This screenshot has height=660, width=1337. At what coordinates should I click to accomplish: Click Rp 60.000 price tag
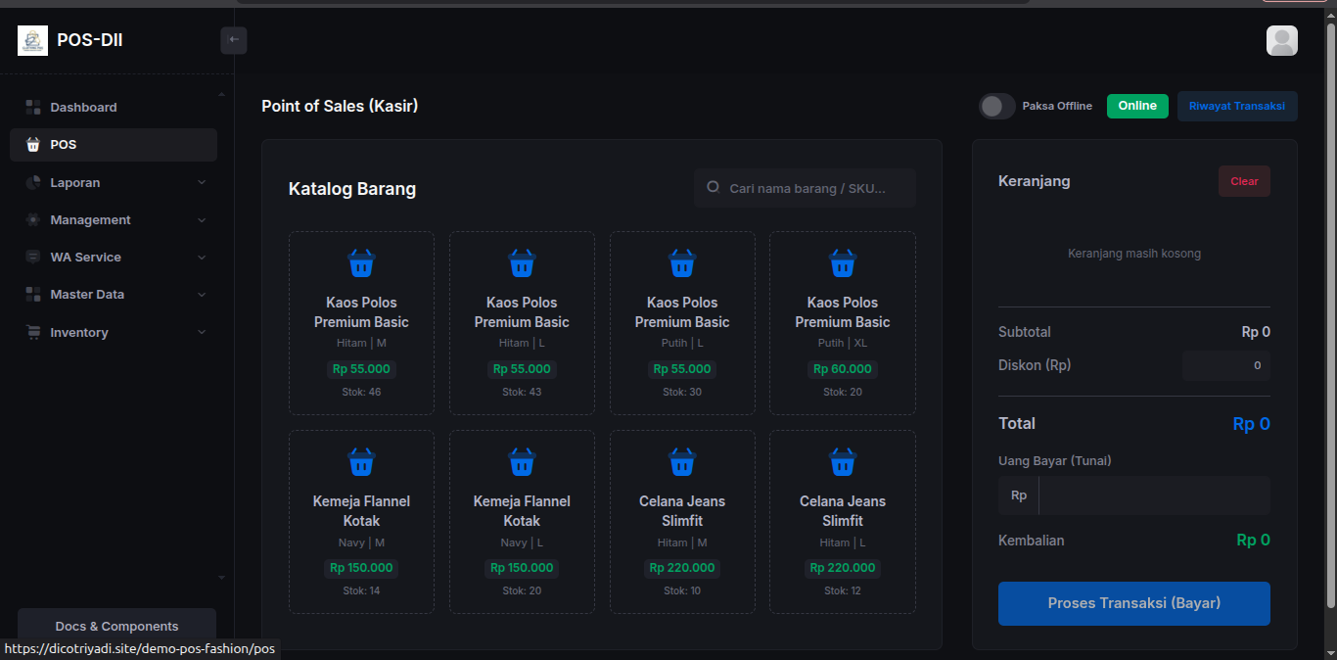pyautogui.click(x=843, y=369)
